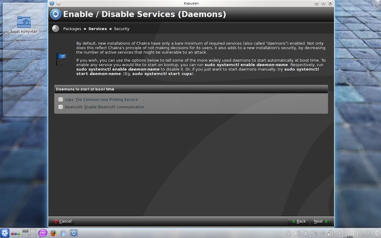The height and width of the screenshot is (238, 381).
Task: Go Back to the previous page
Action: tap(299, 221)
